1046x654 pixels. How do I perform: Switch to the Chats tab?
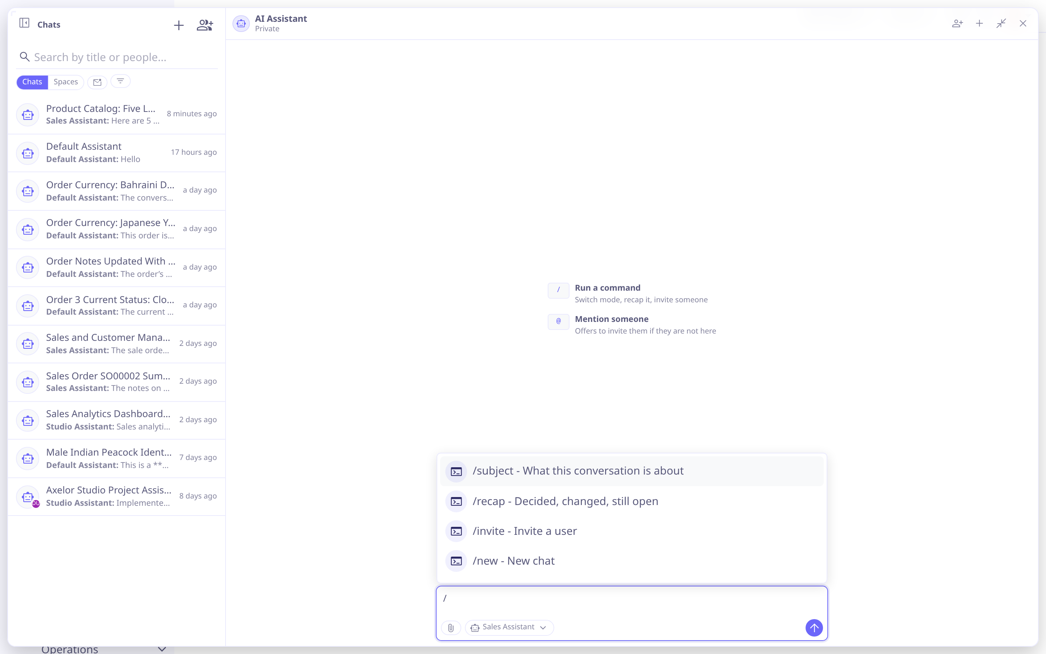[x=32, y=82]
